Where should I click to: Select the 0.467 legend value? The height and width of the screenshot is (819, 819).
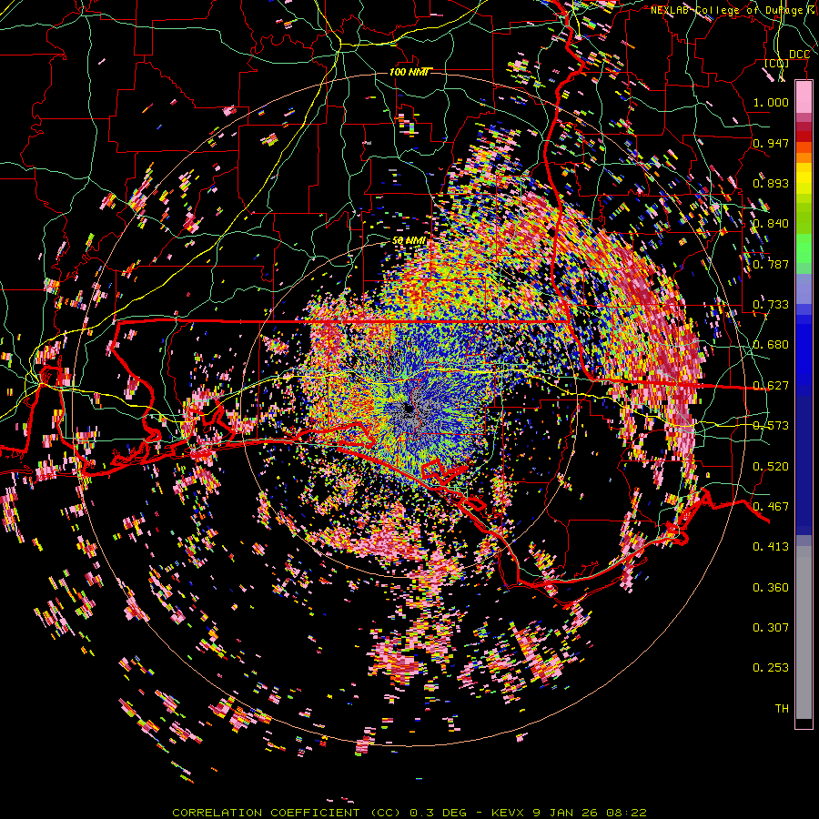pos(771,506)
